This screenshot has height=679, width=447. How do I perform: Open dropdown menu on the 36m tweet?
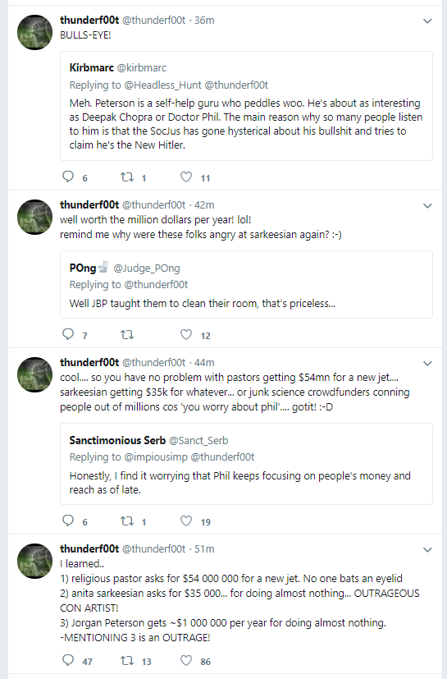tap(427, 21)
